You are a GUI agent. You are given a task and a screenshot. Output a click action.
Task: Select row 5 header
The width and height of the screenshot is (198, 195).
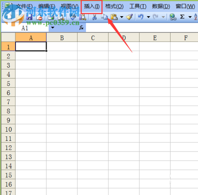pyautogui.click(x=8, y=83)
